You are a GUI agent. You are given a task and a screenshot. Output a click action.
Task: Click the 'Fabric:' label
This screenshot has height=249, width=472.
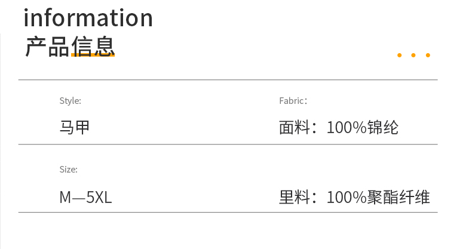(x=293, y=101)
